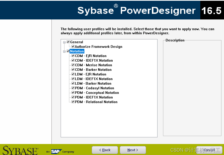Viewport: 224px width, 155px height.
Task: Select the highlighted Notation tree item
Action: pos(77,51)
